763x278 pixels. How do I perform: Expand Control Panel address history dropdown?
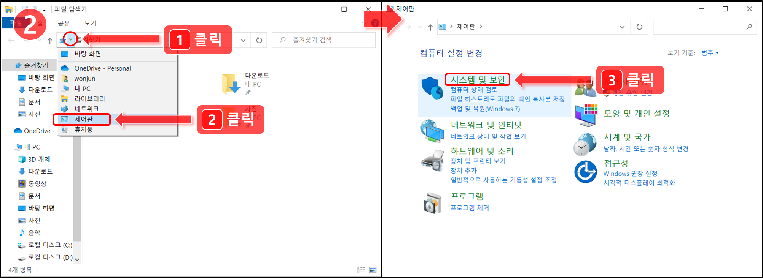(622, 27)
